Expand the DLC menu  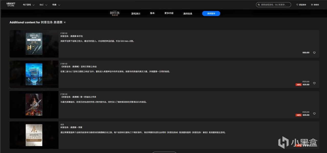43,5
